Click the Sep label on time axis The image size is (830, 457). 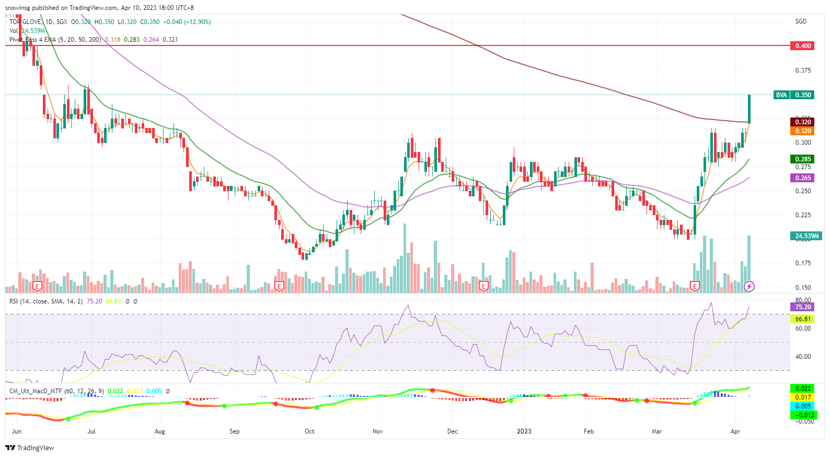click(235, 431)
